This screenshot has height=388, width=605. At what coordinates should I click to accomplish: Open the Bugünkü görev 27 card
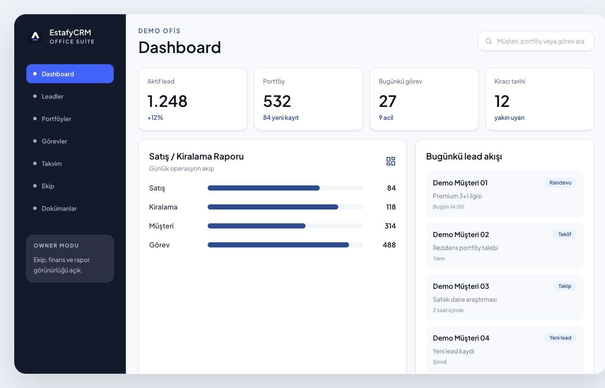(x=424, y=99)
